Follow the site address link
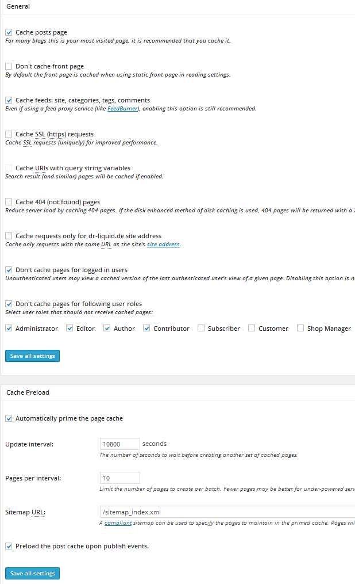Screen dimensions: 355x584 [163, 245]
